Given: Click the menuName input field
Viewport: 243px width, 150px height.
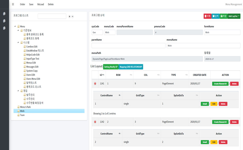Looking at the screenshot, I should coord(203,46).
